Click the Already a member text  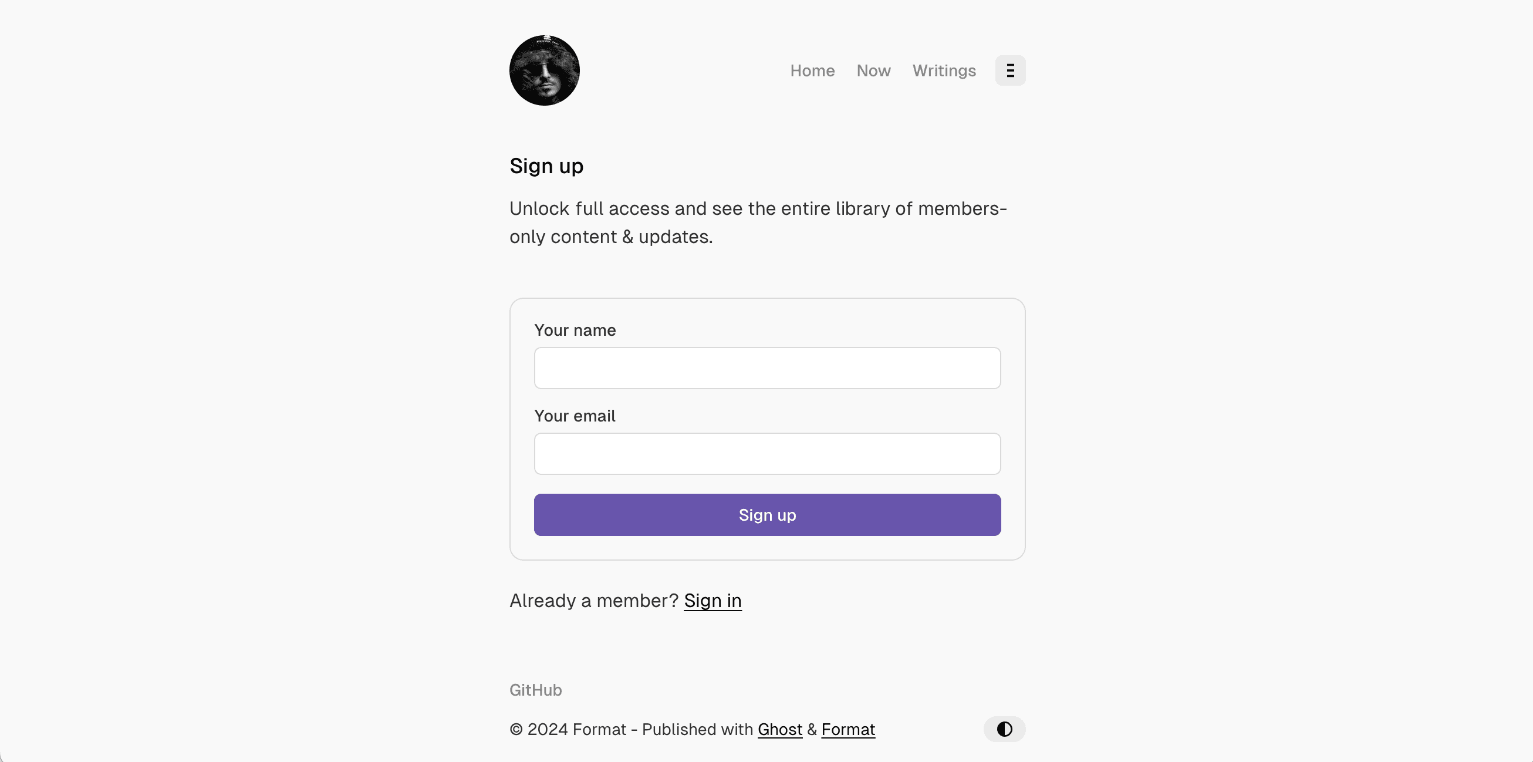(593, 601)
